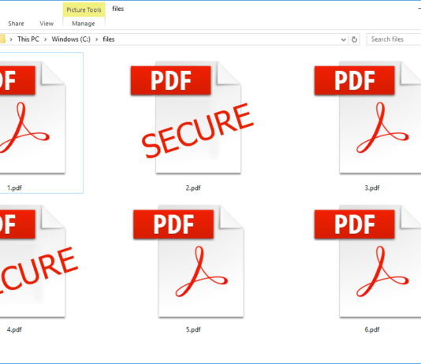Click the 6.pdf file name
Screen dimensions: 421x364
(x=372, y=329)
